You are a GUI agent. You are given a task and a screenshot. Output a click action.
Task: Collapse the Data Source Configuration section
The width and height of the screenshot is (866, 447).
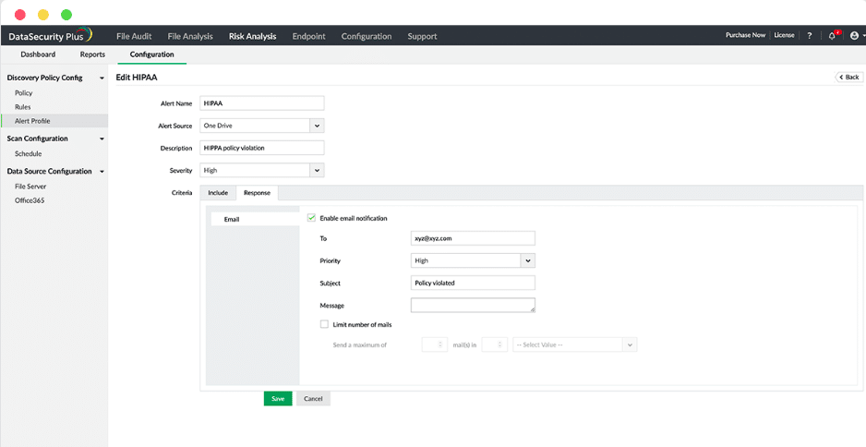[102, 171]
